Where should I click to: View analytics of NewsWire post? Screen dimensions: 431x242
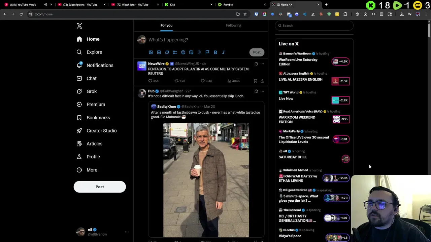(x=234, y=81)
